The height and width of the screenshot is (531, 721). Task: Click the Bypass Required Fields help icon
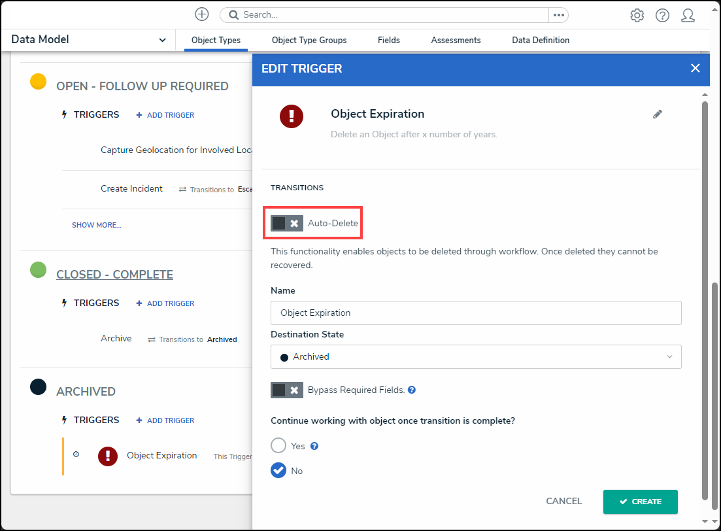(x=412, y=390)
